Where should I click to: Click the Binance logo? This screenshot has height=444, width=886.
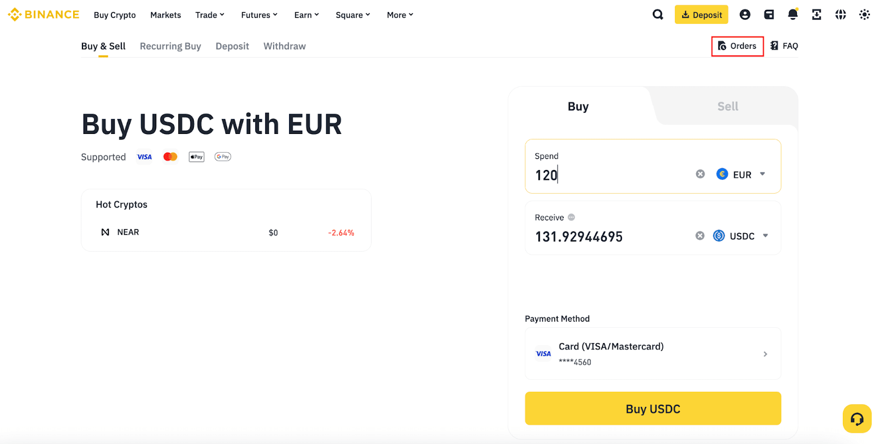(44, 14)
